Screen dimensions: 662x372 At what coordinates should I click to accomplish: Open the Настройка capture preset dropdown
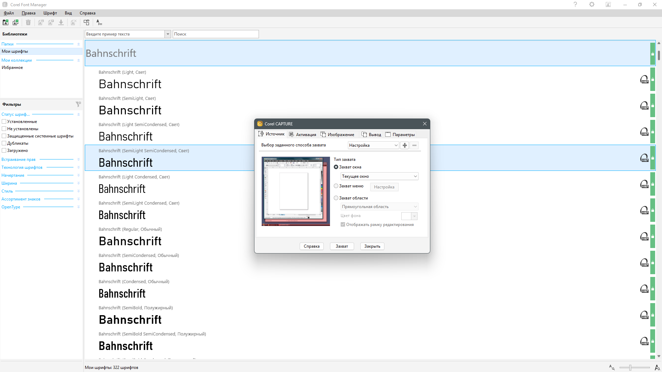pyautogui.click(x=373, y=145)
